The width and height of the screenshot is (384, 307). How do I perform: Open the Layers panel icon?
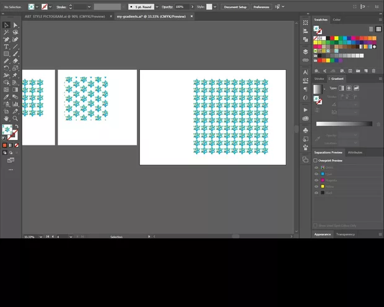305,51
